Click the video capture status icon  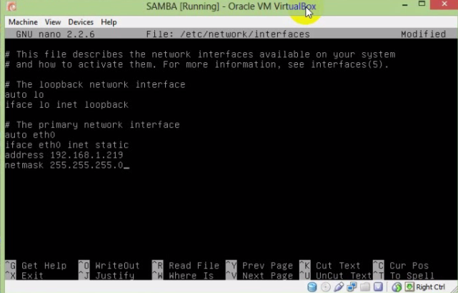378,287
